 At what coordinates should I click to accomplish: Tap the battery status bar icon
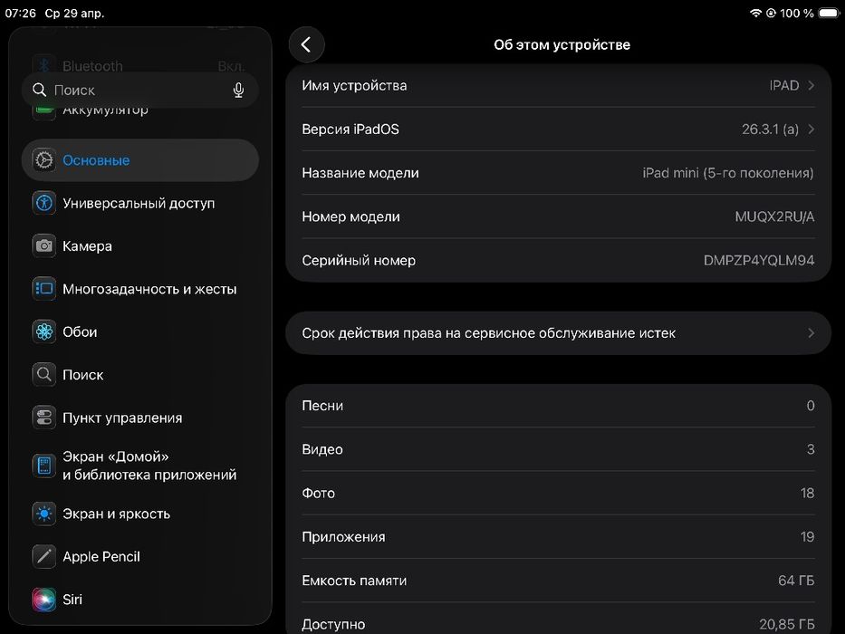829,13
